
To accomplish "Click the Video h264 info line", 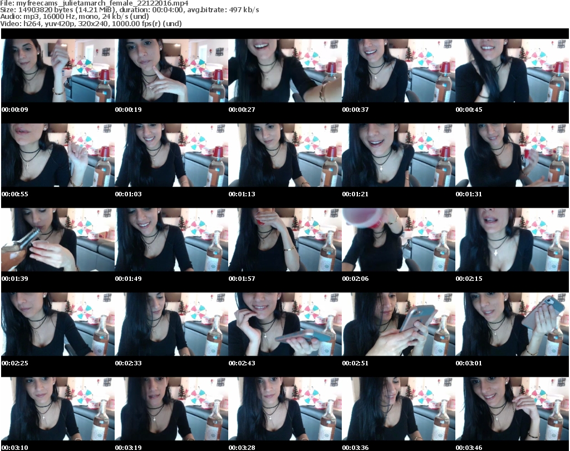I will [91, 23].
